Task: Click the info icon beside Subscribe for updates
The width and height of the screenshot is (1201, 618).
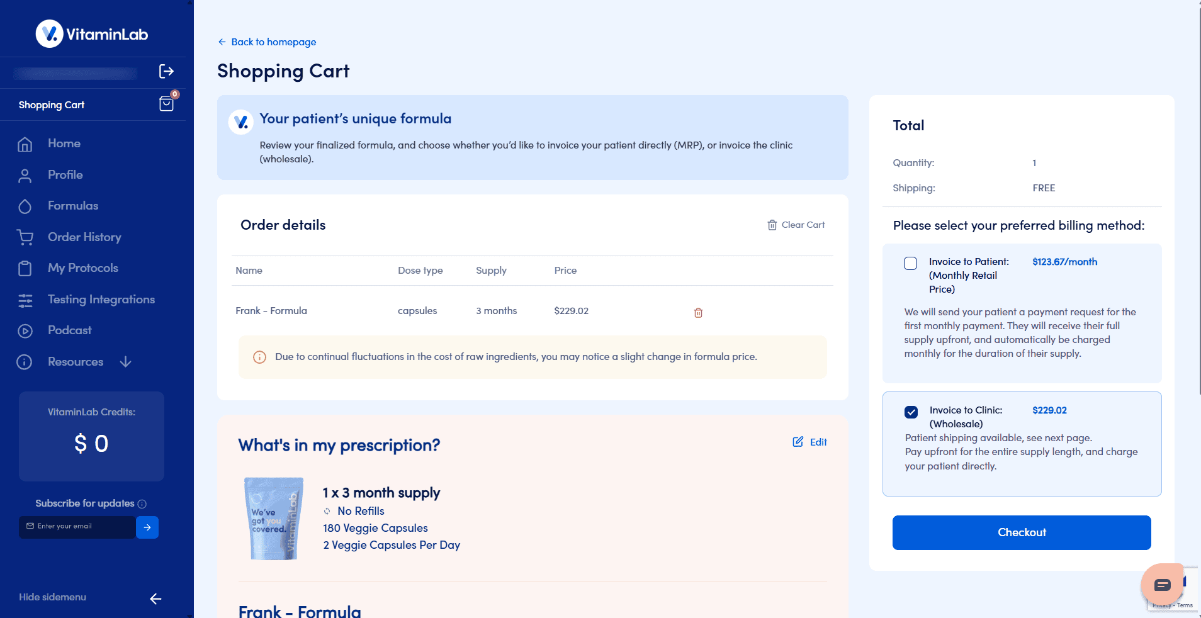Action: tap(143, 503)
